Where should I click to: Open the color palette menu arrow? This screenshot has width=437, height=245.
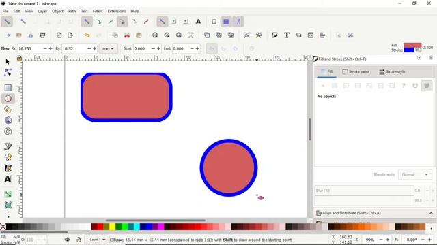431,229
